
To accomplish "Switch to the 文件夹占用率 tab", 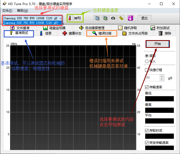I will pos(135,33).
